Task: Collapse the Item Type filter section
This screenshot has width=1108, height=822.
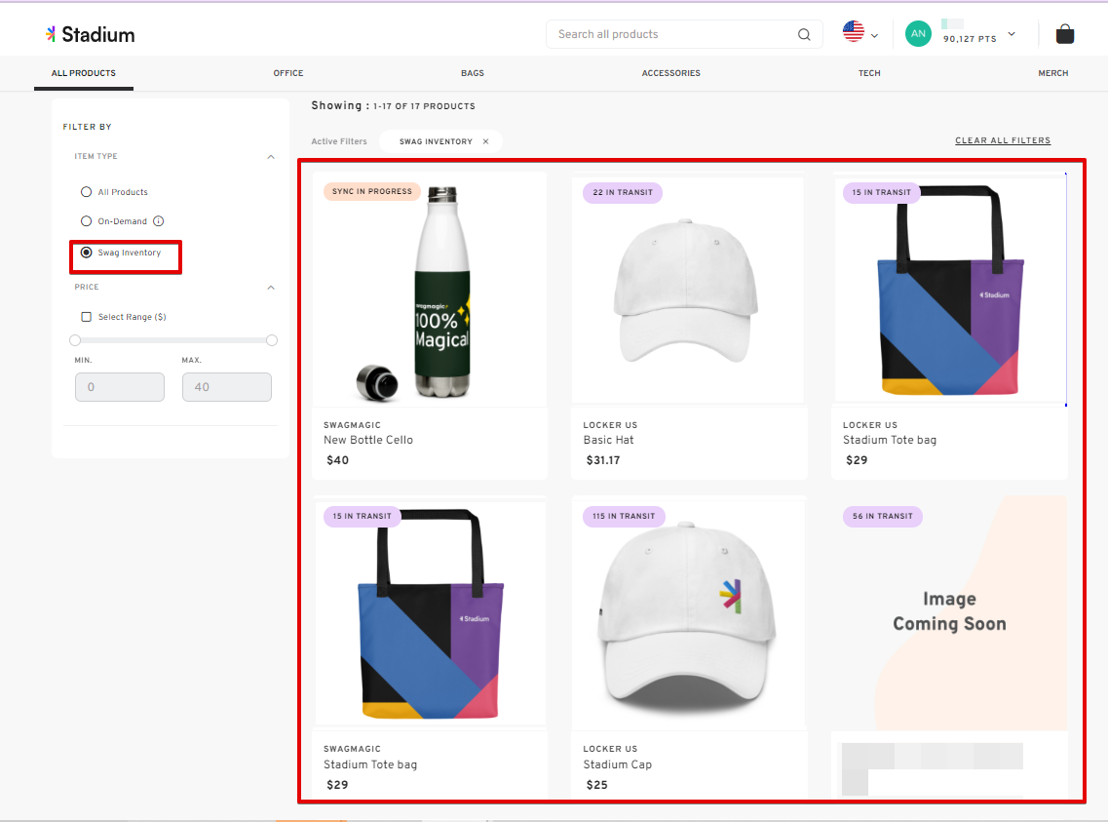Action: 271,156
